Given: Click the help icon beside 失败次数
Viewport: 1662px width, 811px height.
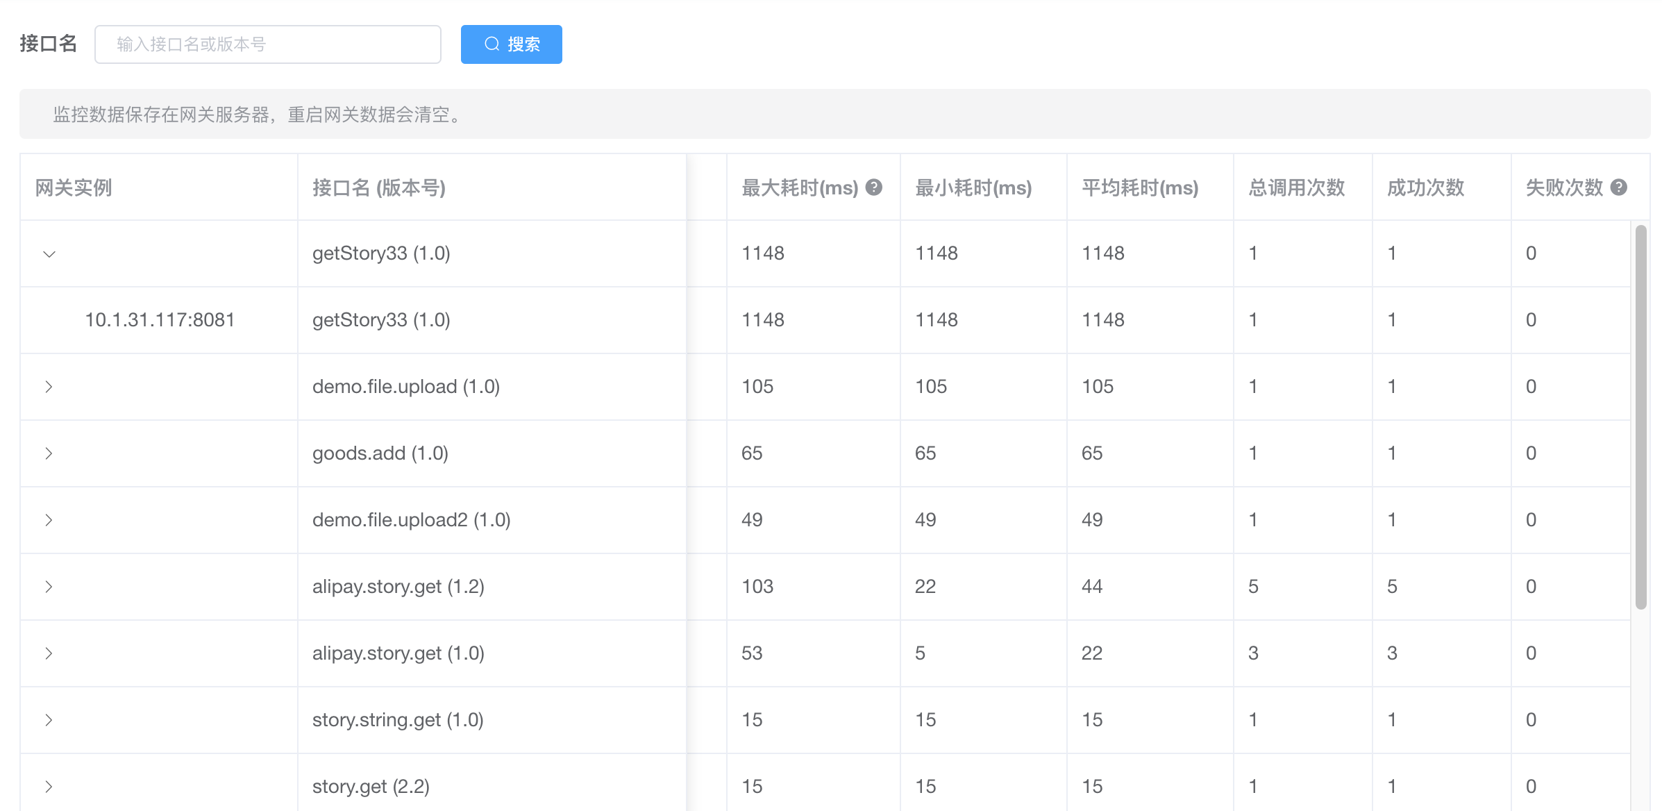Looking at the screenshot, I should click(x=1618, y=187).
